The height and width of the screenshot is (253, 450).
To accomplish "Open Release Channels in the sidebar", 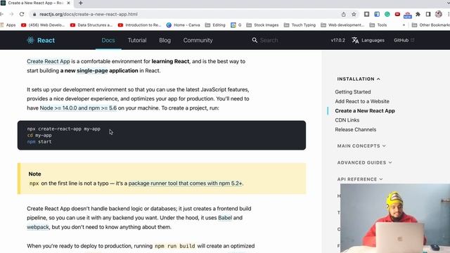I will [x=355, y=129].
